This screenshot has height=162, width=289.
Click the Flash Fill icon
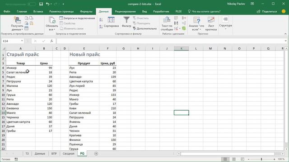click(176, 18)
